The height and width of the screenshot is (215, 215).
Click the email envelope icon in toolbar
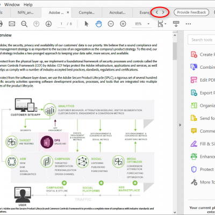point(12,24)
